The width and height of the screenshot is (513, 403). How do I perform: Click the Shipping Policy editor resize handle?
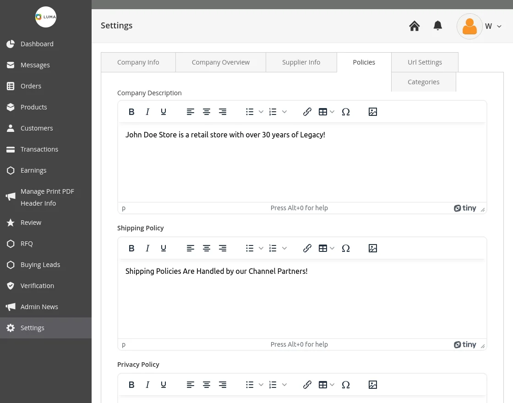click(x=483, y=346)
